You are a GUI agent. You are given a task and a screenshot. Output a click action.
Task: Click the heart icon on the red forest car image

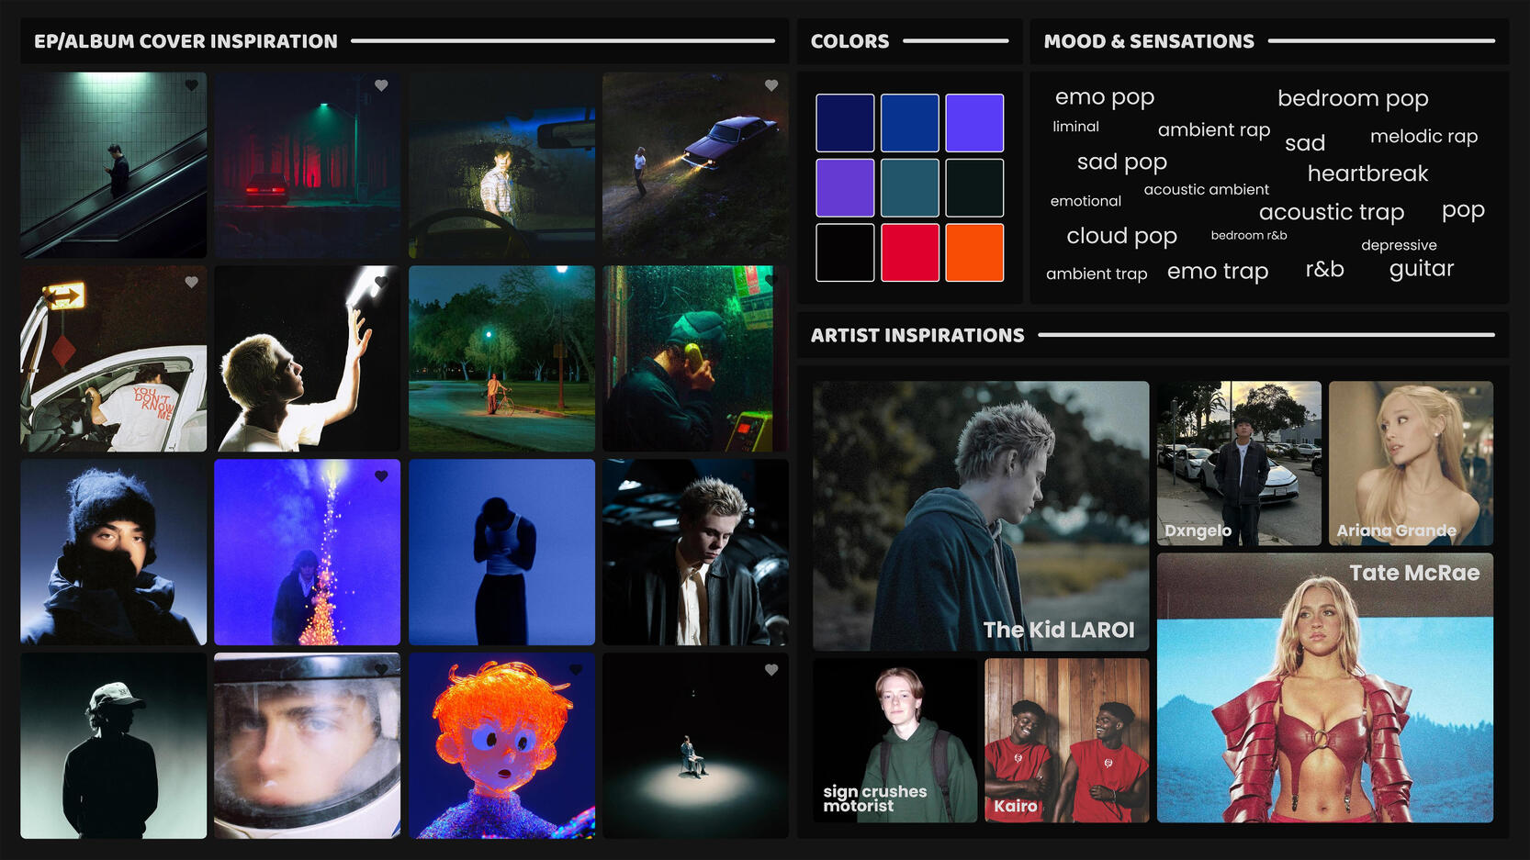pyautogui.click(x=383, y=87)
